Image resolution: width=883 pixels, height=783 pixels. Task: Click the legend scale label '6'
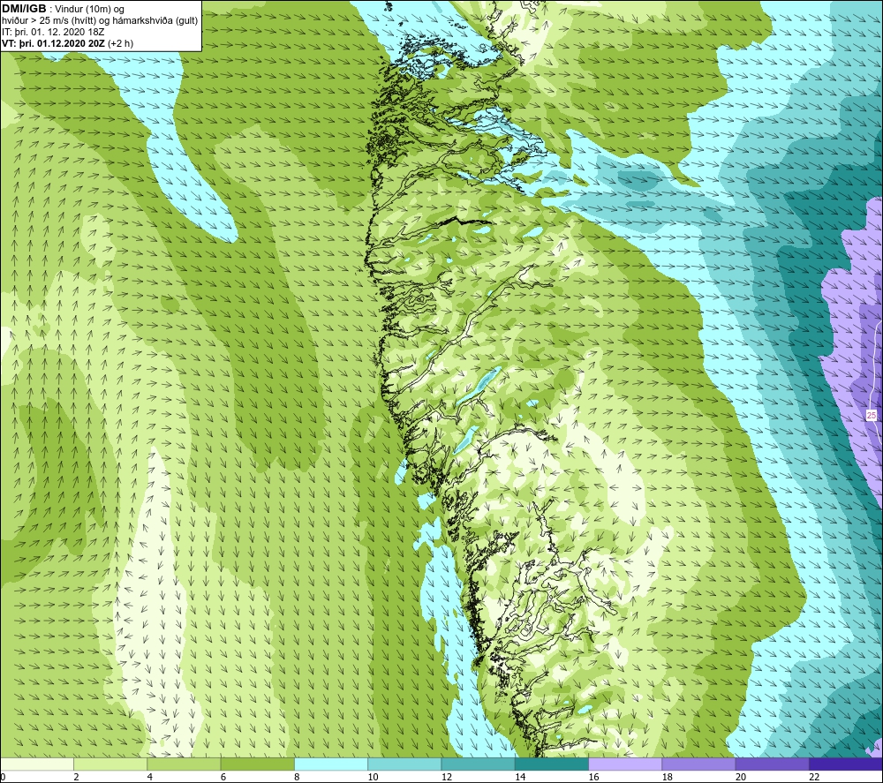point(223,778)
